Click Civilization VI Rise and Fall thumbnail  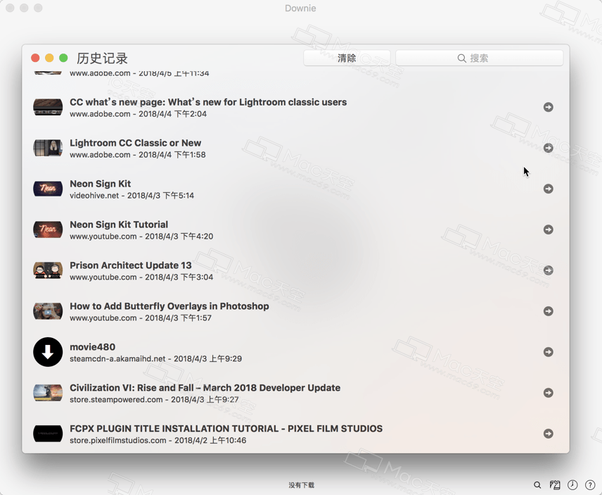pyautogui.click(x=48, y=393)
